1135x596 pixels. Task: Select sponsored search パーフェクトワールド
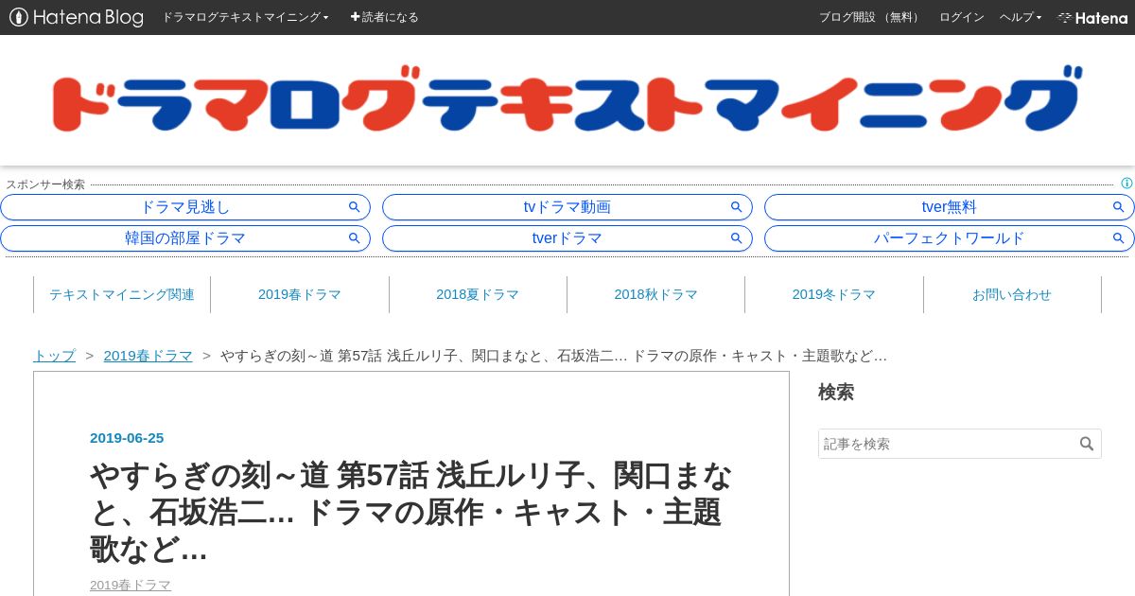[x=950, y=238]
